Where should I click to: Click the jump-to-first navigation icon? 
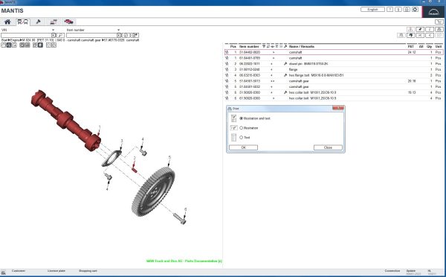(420, 35)
